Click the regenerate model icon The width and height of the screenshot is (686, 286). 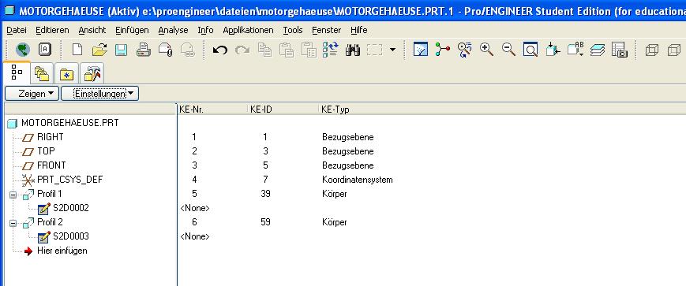(x=330, y=50)
